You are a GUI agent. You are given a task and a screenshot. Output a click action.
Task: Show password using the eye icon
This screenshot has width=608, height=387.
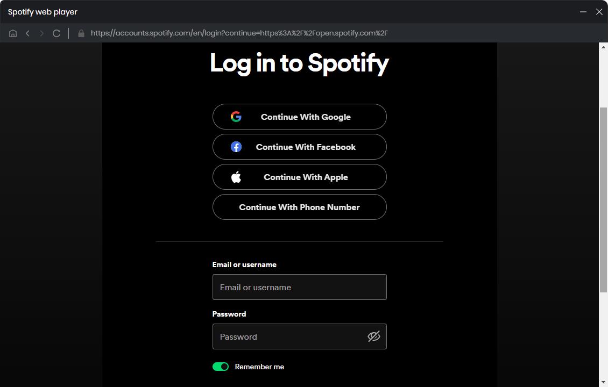point(374,336)
